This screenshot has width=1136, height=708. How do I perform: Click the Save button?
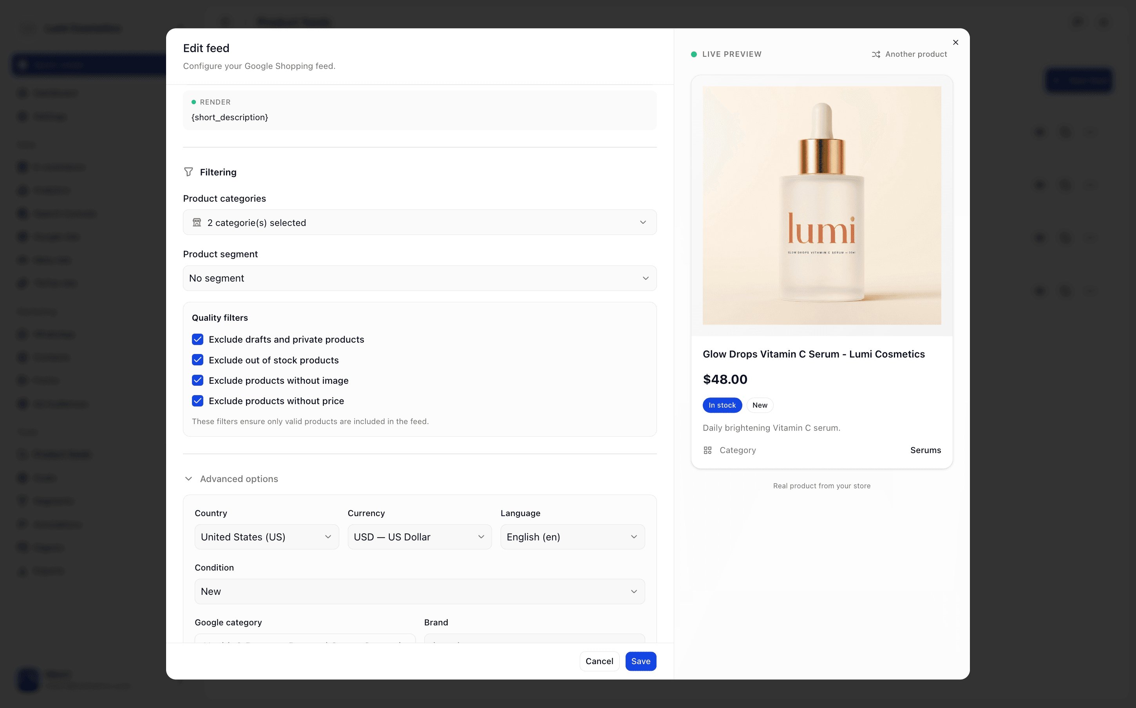coord(640,661)
